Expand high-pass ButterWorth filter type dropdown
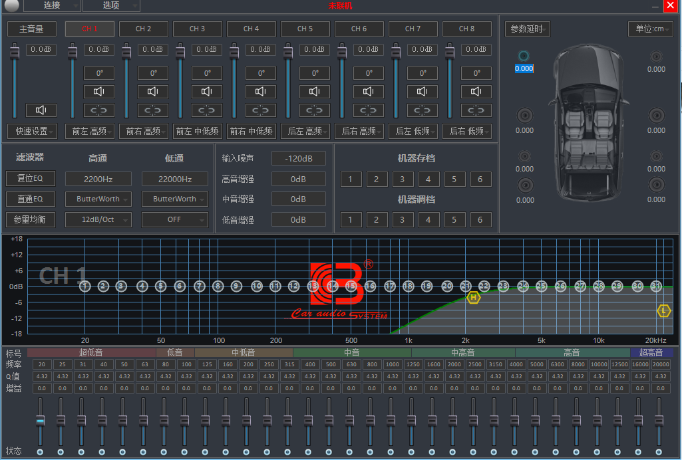This screenshot has width=682, height=460. click(98, 199)
